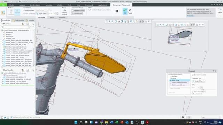
Task: Toggle Constraint Enabled checkbox
Action: tap(193, 75)
